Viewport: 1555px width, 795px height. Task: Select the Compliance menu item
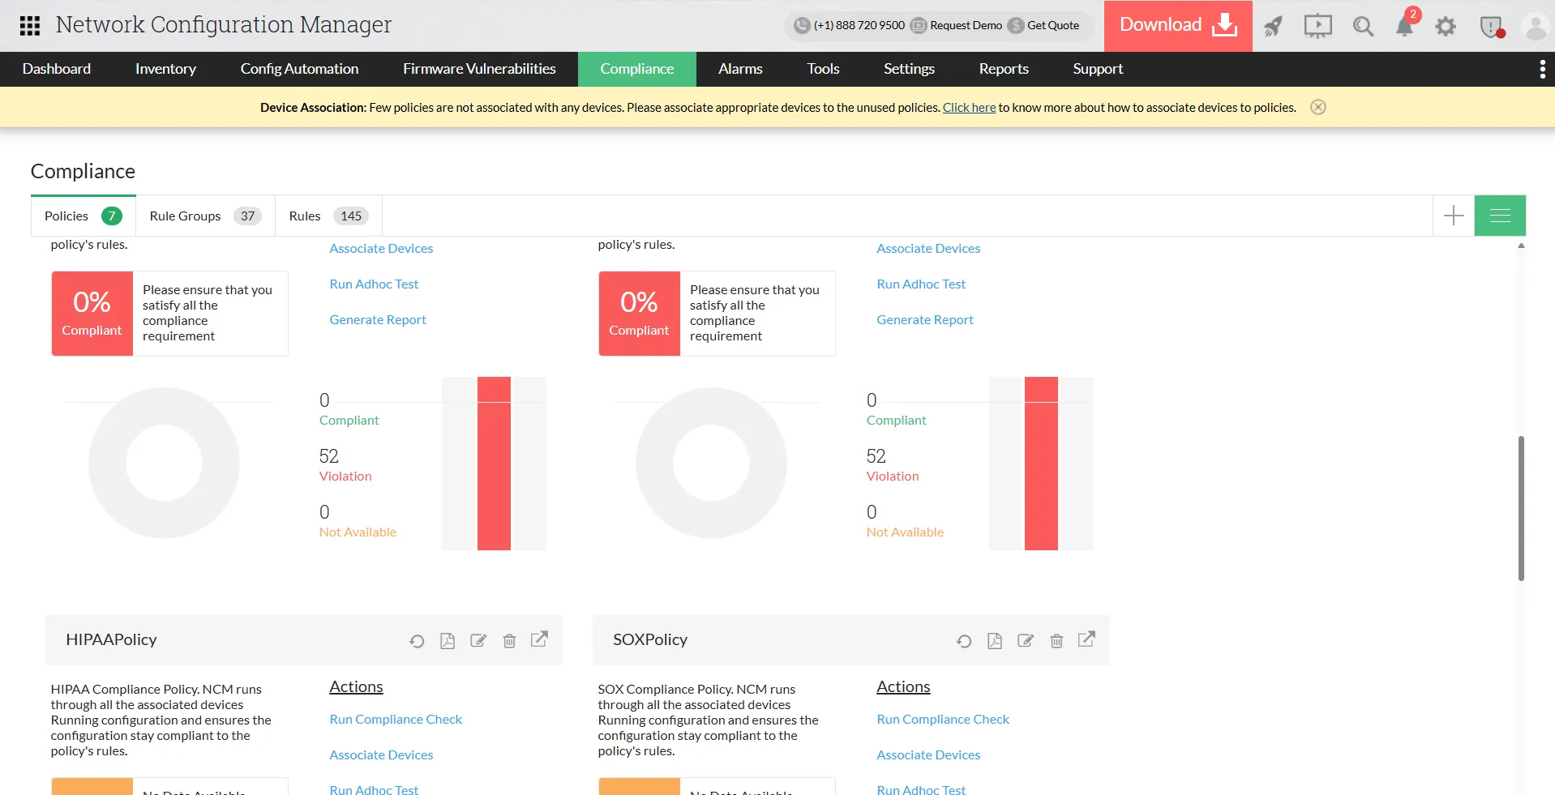[x=637, y=69]
